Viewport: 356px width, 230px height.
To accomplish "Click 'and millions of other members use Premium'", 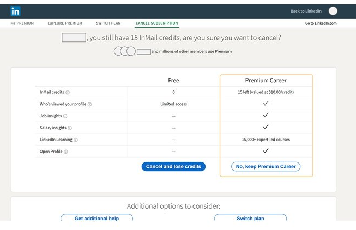I will pos(191,51).
